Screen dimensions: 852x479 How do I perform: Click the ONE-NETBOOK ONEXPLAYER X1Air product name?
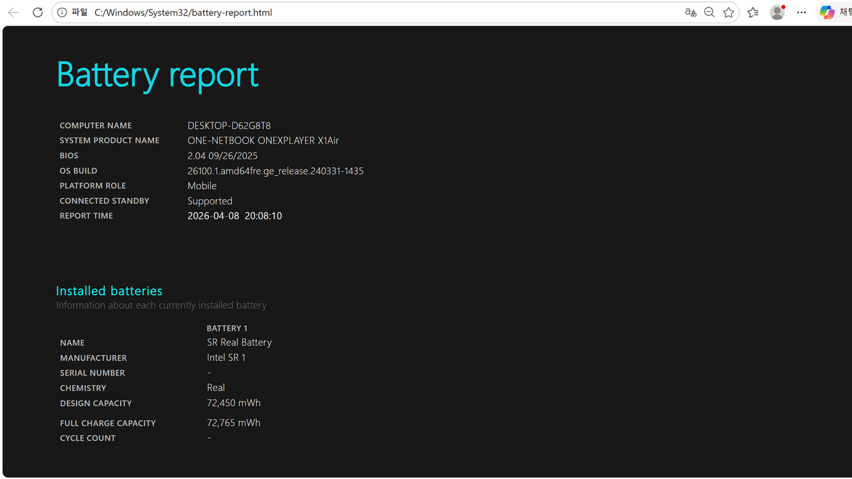[x=263, y=141]
